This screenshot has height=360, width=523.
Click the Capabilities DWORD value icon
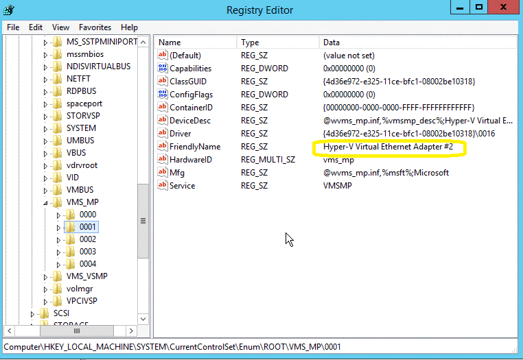tap(163, 69)
